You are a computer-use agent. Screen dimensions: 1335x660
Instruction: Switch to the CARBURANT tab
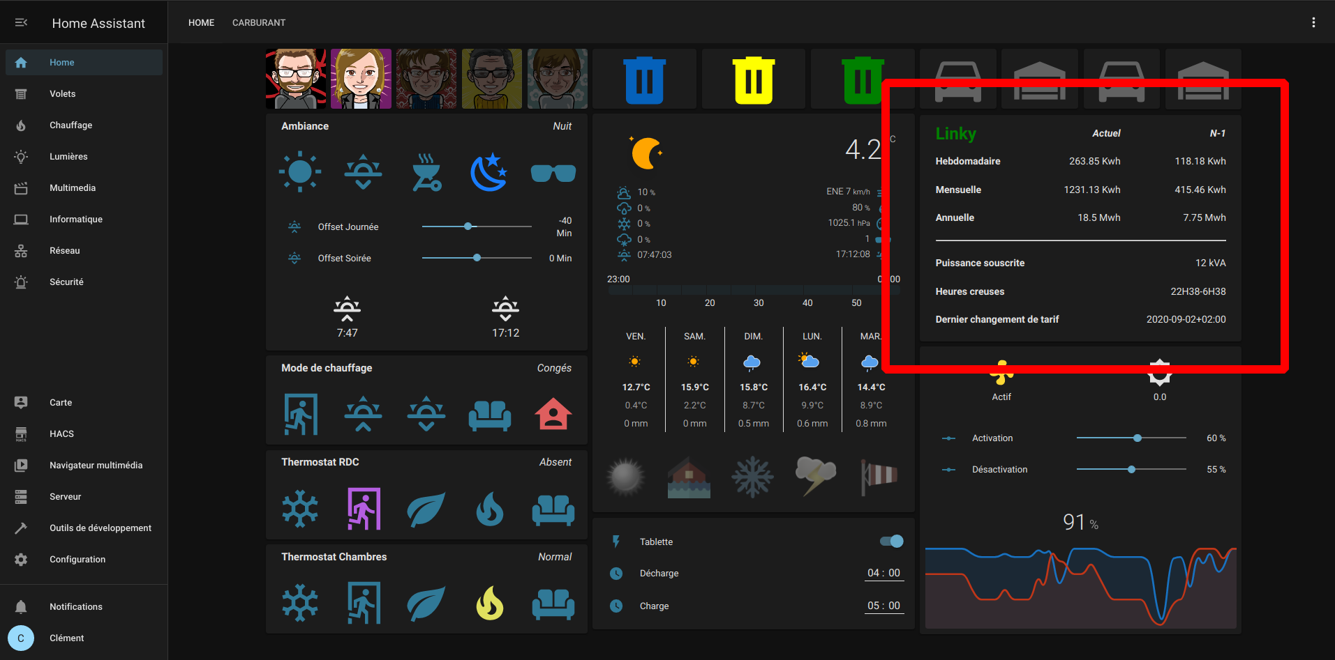[259, 22]
